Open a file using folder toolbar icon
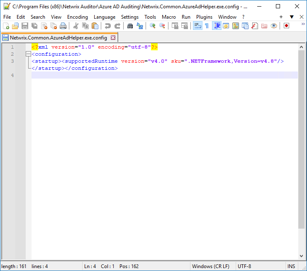The height and width of the screenshot is (271, 307). [15, 26]
